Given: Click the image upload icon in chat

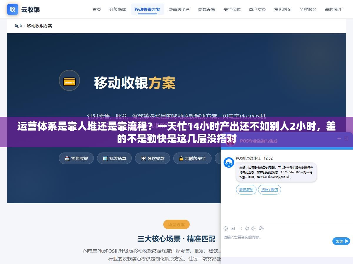Looking at the screenshot, I should 233,229.
